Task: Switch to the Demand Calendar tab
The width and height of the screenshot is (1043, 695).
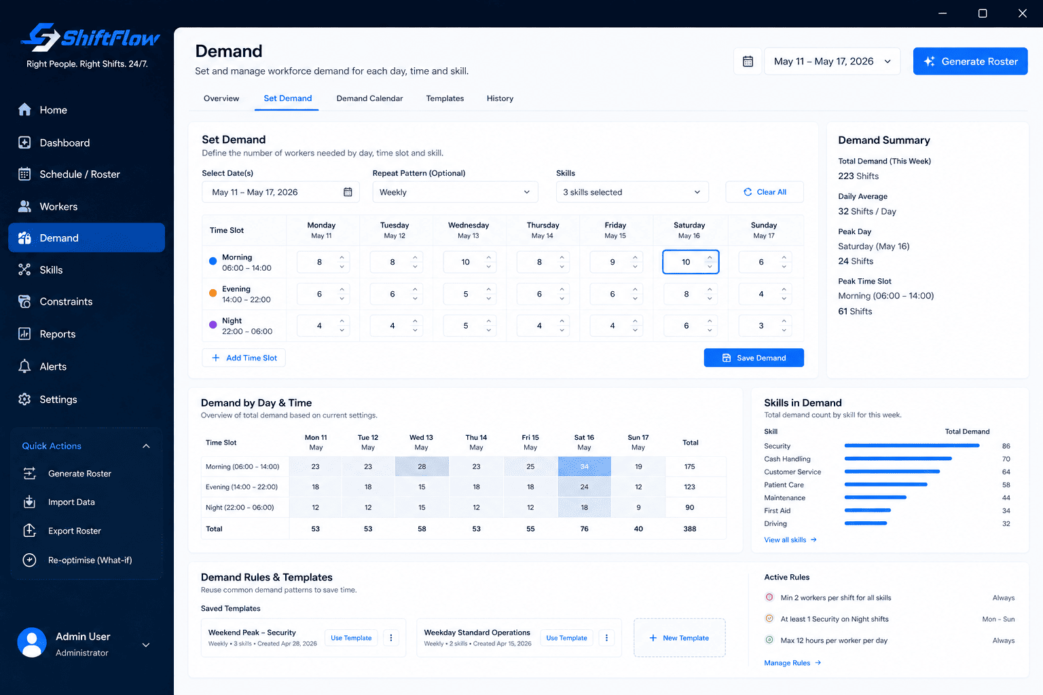Action: click(369, 98)
